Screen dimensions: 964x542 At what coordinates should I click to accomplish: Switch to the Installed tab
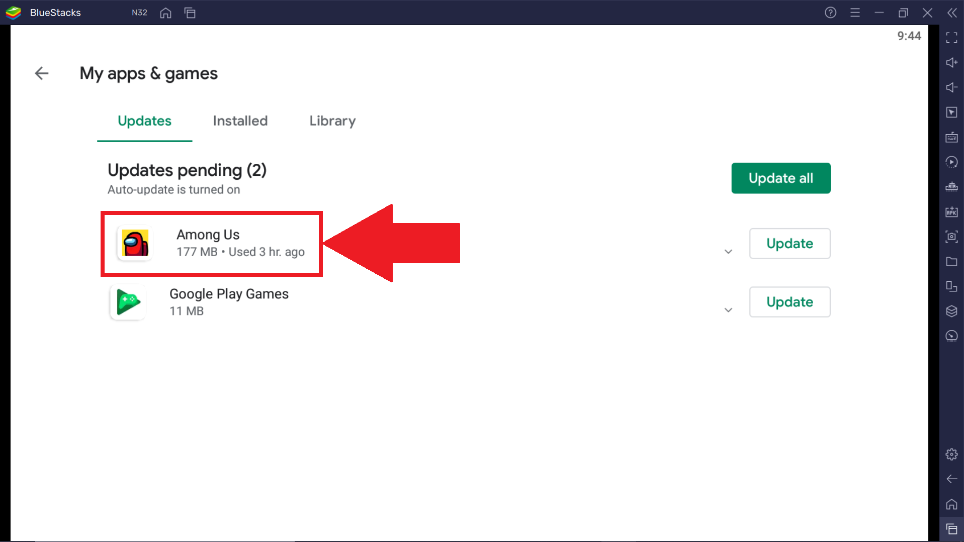[240, 121]
